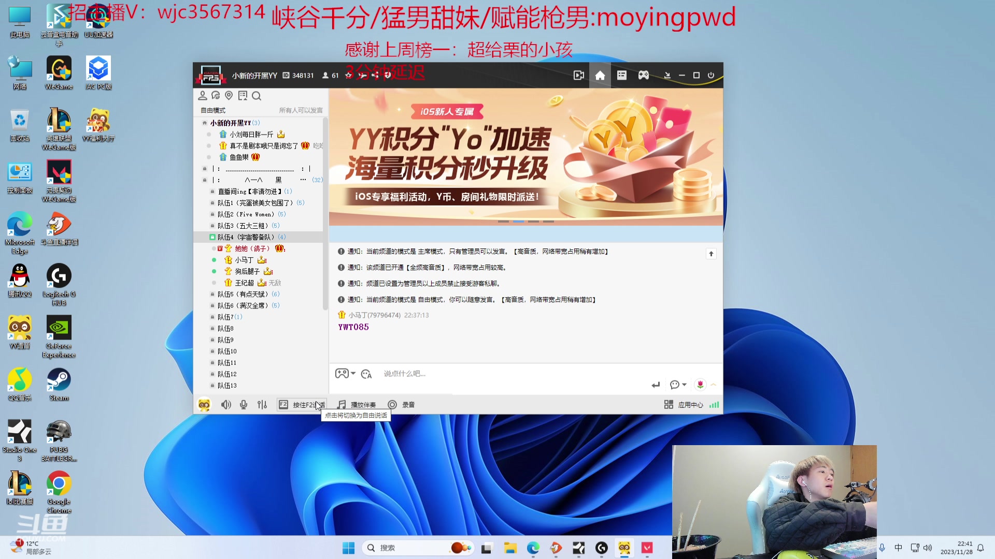Switch the push-to-talk F2 mode button
This screenshot has height=559, width=995.
[302, 405]
